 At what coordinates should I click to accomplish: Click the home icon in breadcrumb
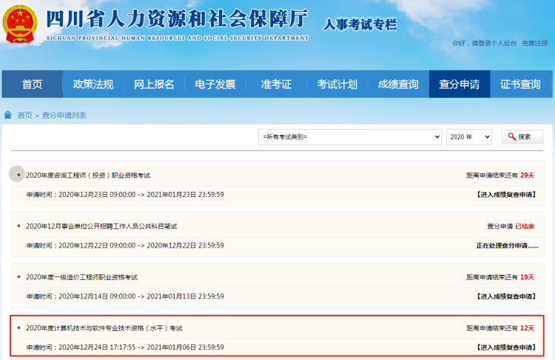coord(8,115)
